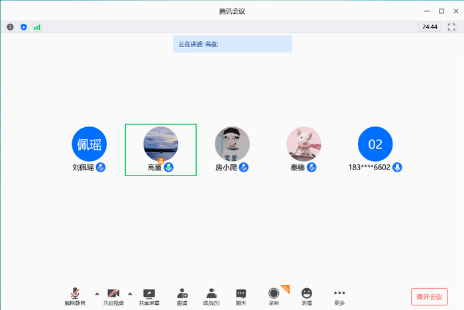The height and width of the screenshot is (310, 464).
Task: Click the orange host badge on 高童
Action: click(x=160, y=161)
